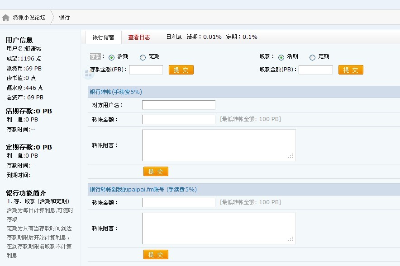Focus the 存款金额(PB) input field
Viewport: 400px width, 266px height.
click(x=146, y=70)
